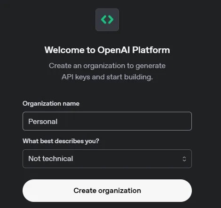This screenshot has height=208, width=221.
Task: Focus the Organization name input field
Action: coord(107,121)
